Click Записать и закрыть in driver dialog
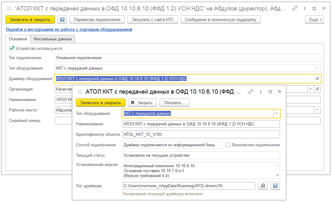The width and height of the screenshot is (332, 202). [x=101, y=103]
